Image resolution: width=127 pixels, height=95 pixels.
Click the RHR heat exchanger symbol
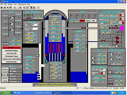coord(5,44)
